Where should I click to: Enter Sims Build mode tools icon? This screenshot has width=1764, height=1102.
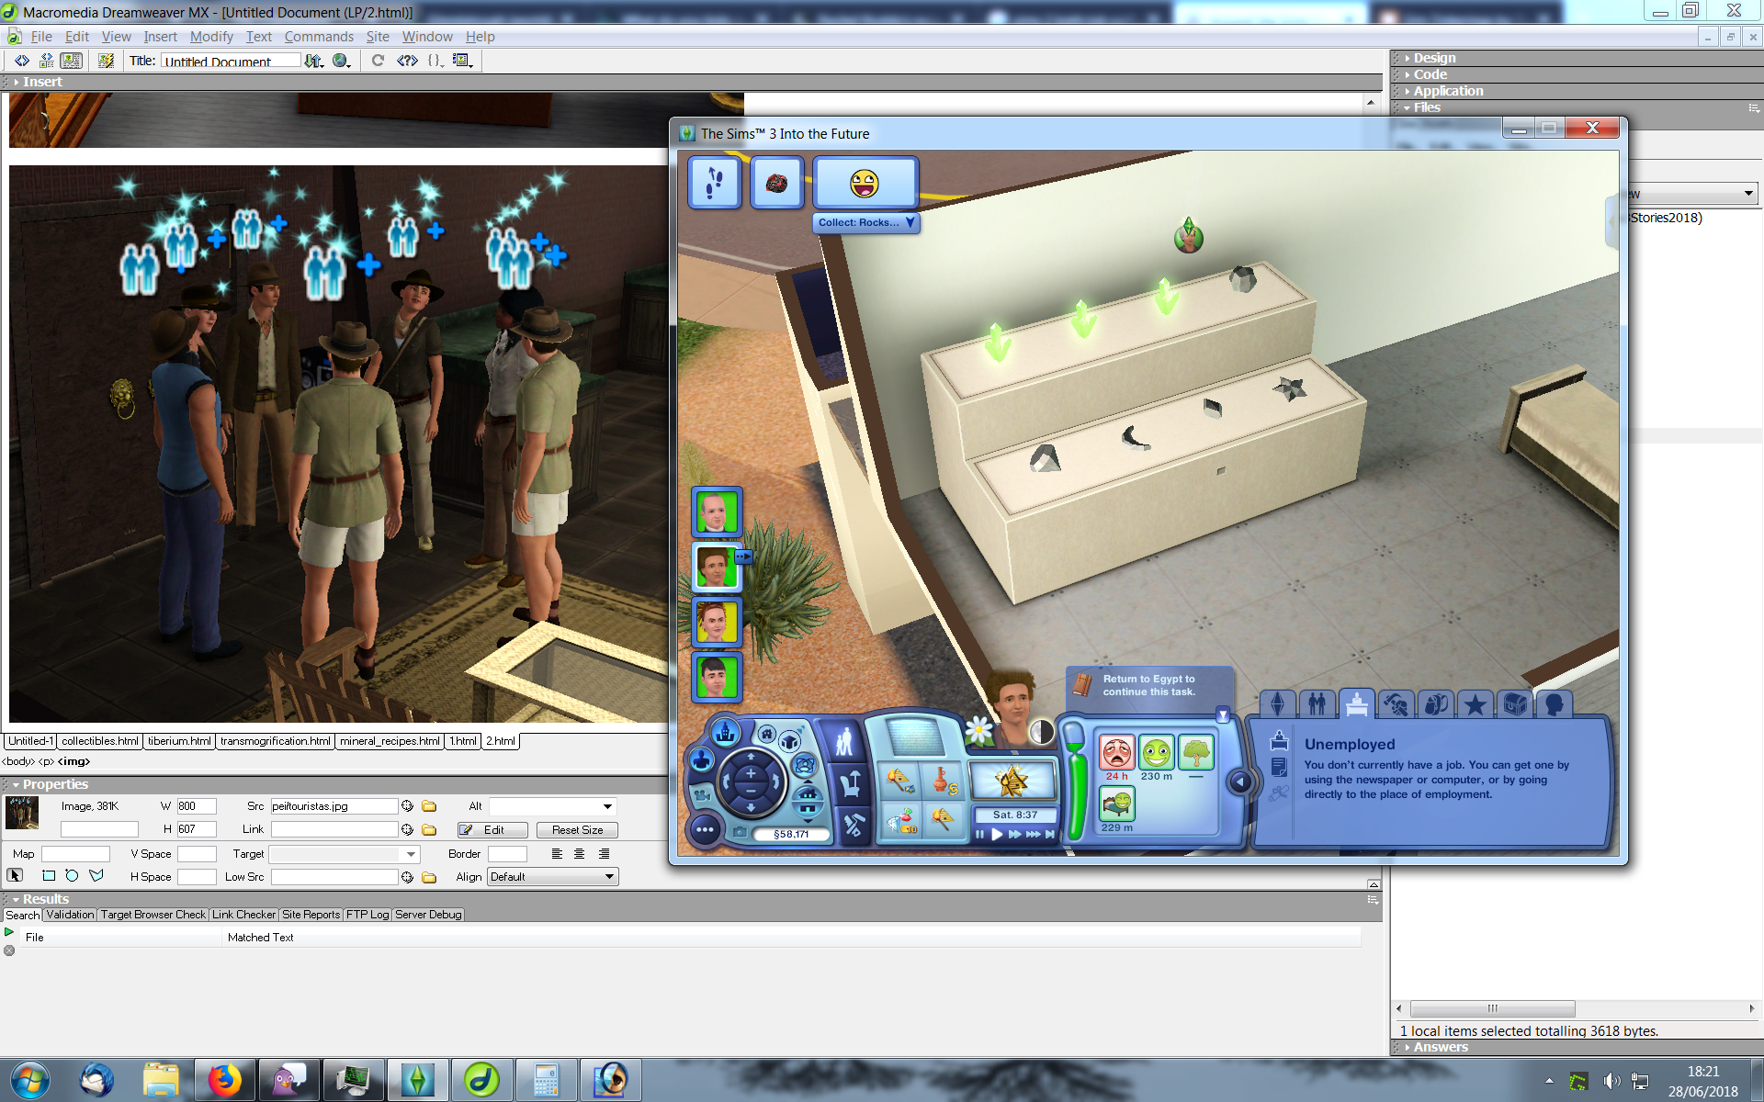click(854, 826)
